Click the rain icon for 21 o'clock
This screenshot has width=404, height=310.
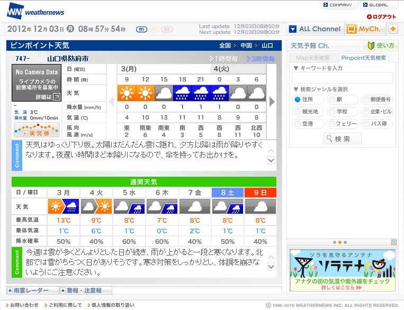tap(201, 93)
